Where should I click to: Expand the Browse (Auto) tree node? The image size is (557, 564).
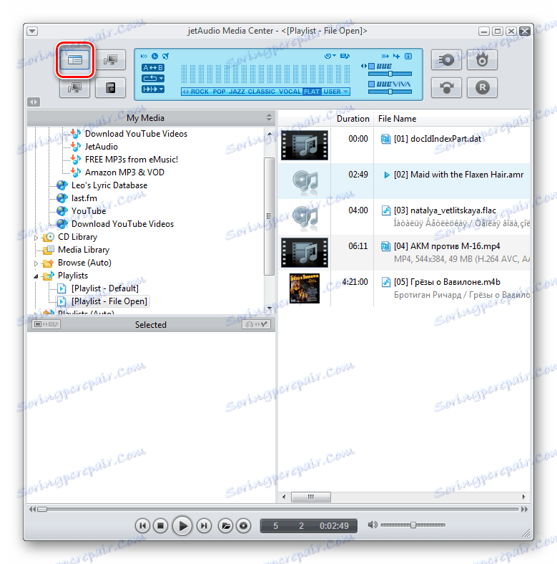(36, 263)
